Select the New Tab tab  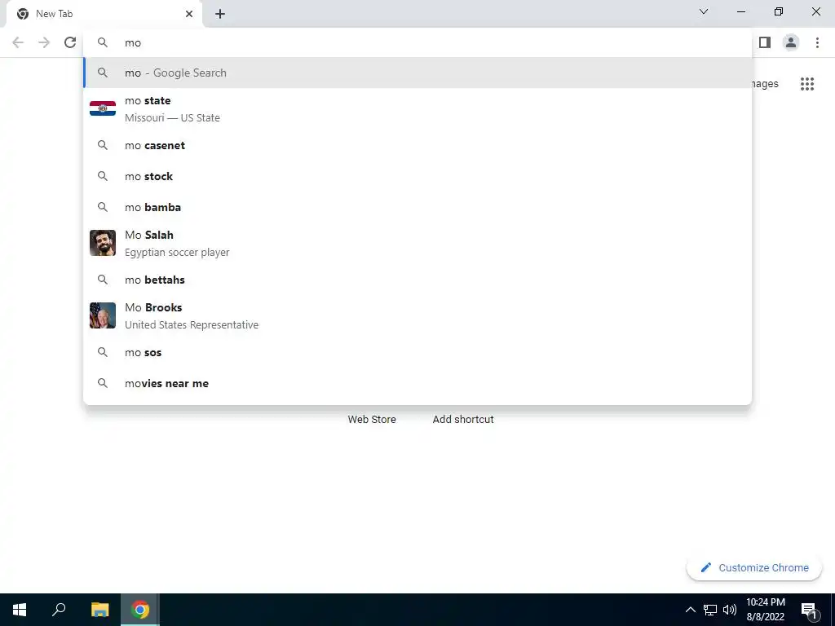click(104, 14)
